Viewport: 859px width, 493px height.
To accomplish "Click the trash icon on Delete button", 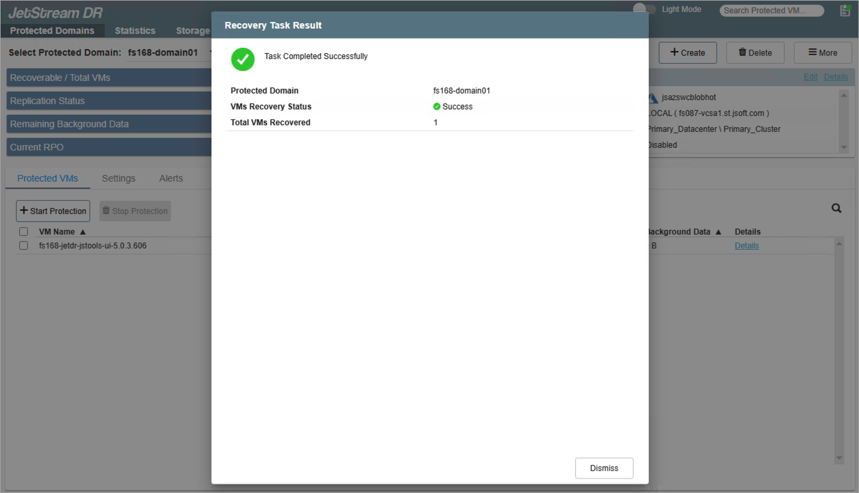I will [x=742, y=52].
